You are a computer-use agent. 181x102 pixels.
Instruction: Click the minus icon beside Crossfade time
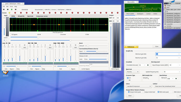pyautogui.click(x=145, y=65)
